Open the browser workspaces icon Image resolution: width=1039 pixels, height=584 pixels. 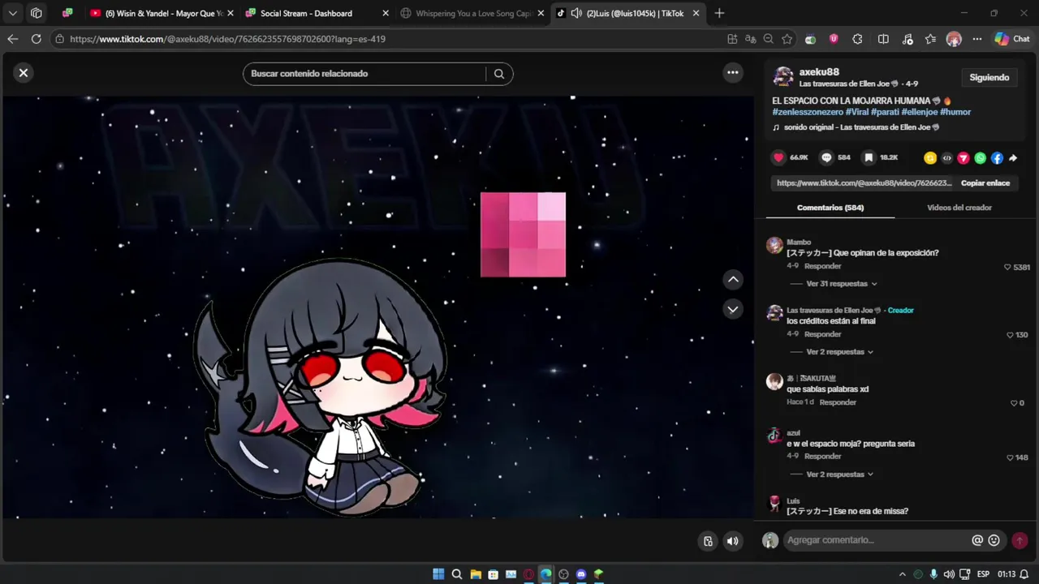(37, 13)
